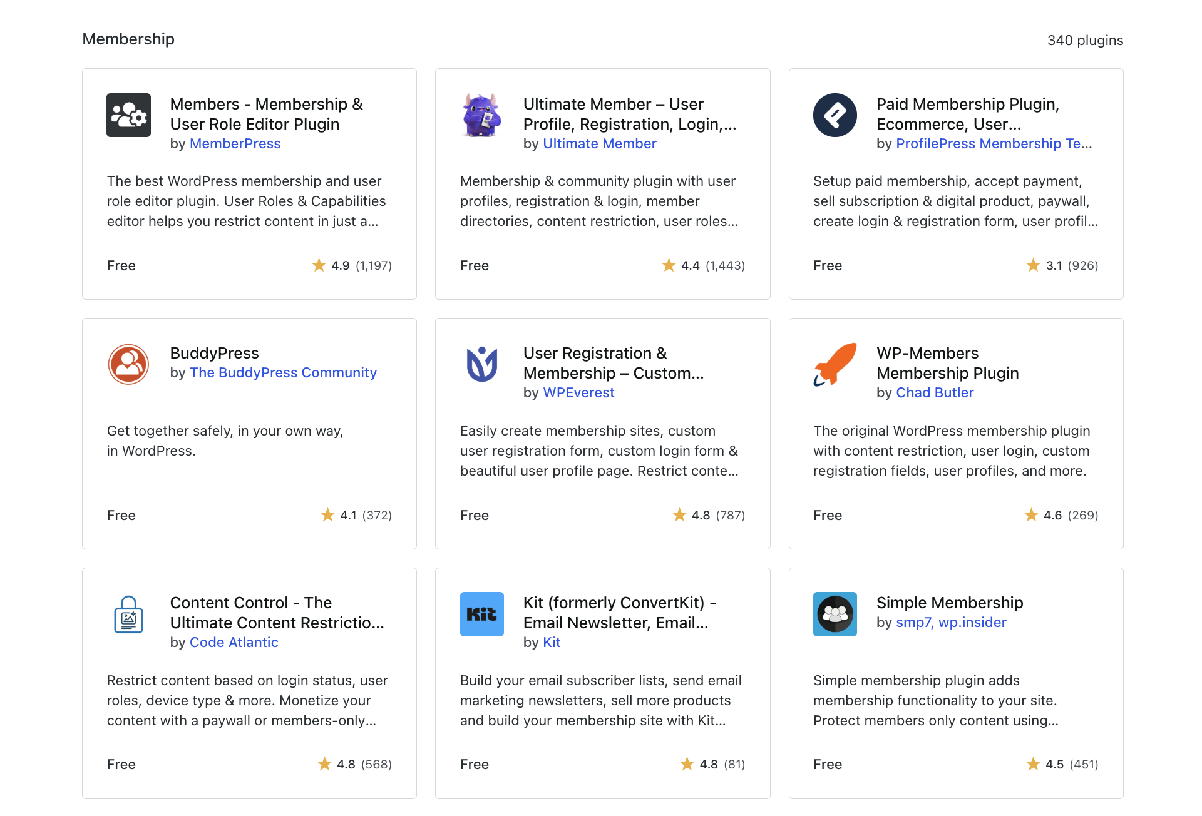Visit Chad Butler's author page
This screenshot has height=816, width=1202.
[x=935, y=393]
